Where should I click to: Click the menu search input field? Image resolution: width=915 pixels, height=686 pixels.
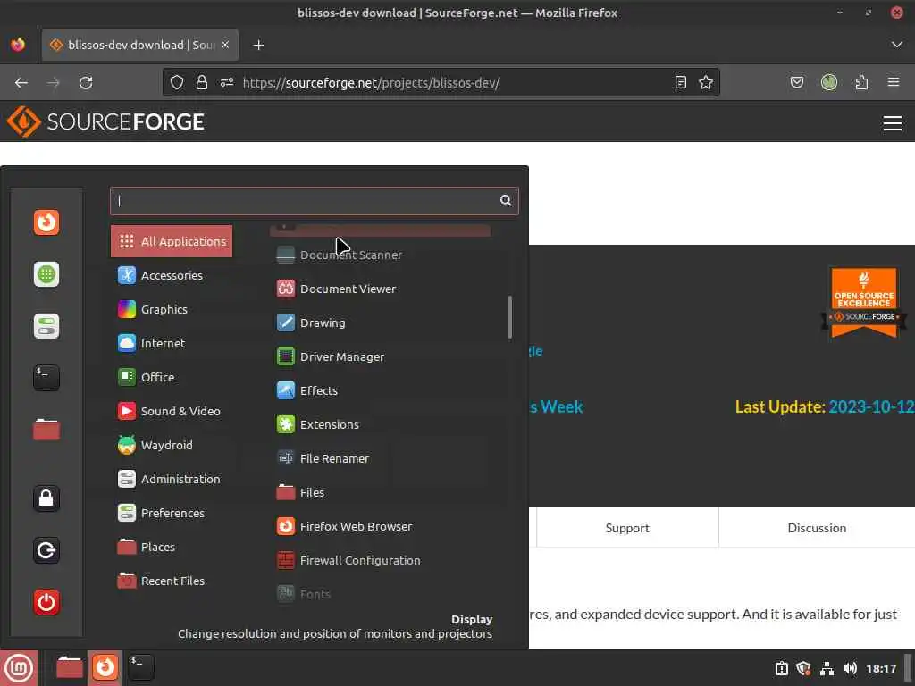tap(314, 201)
